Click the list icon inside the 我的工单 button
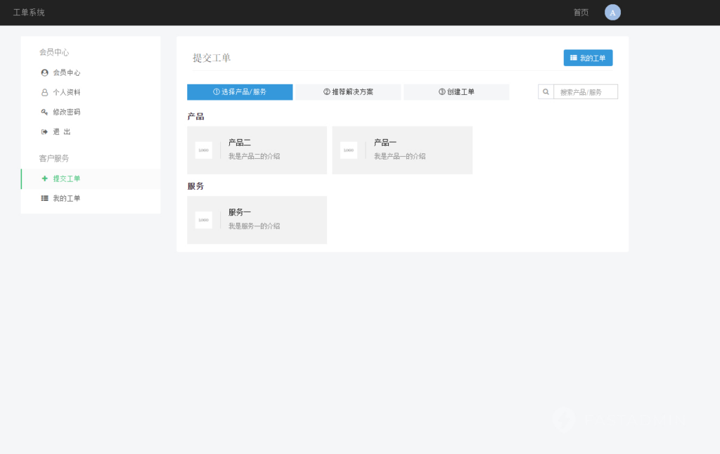 (x=573, y=58)
